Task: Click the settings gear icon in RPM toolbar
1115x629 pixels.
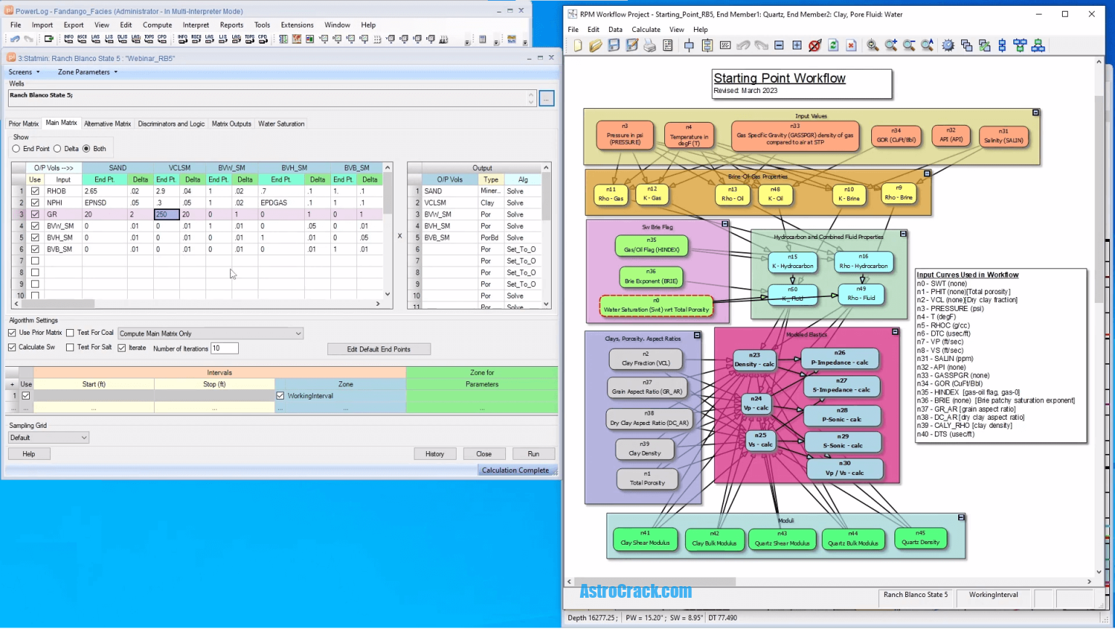Action: pos(948,45)
